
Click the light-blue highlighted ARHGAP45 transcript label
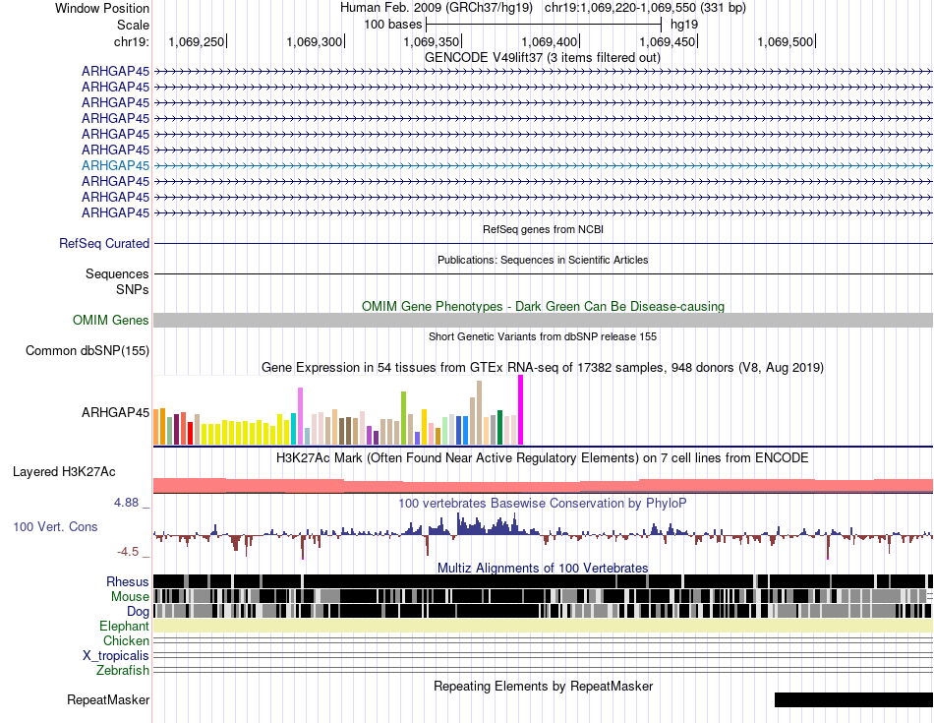click(x=116, y=165)
